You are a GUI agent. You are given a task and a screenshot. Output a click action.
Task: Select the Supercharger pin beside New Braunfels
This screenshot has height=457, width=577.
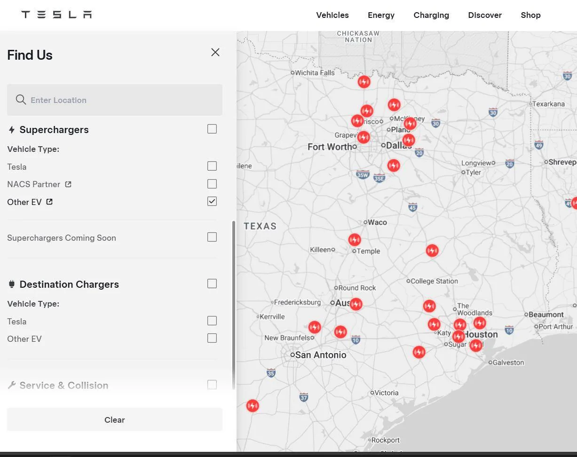[x=315, y=327]
